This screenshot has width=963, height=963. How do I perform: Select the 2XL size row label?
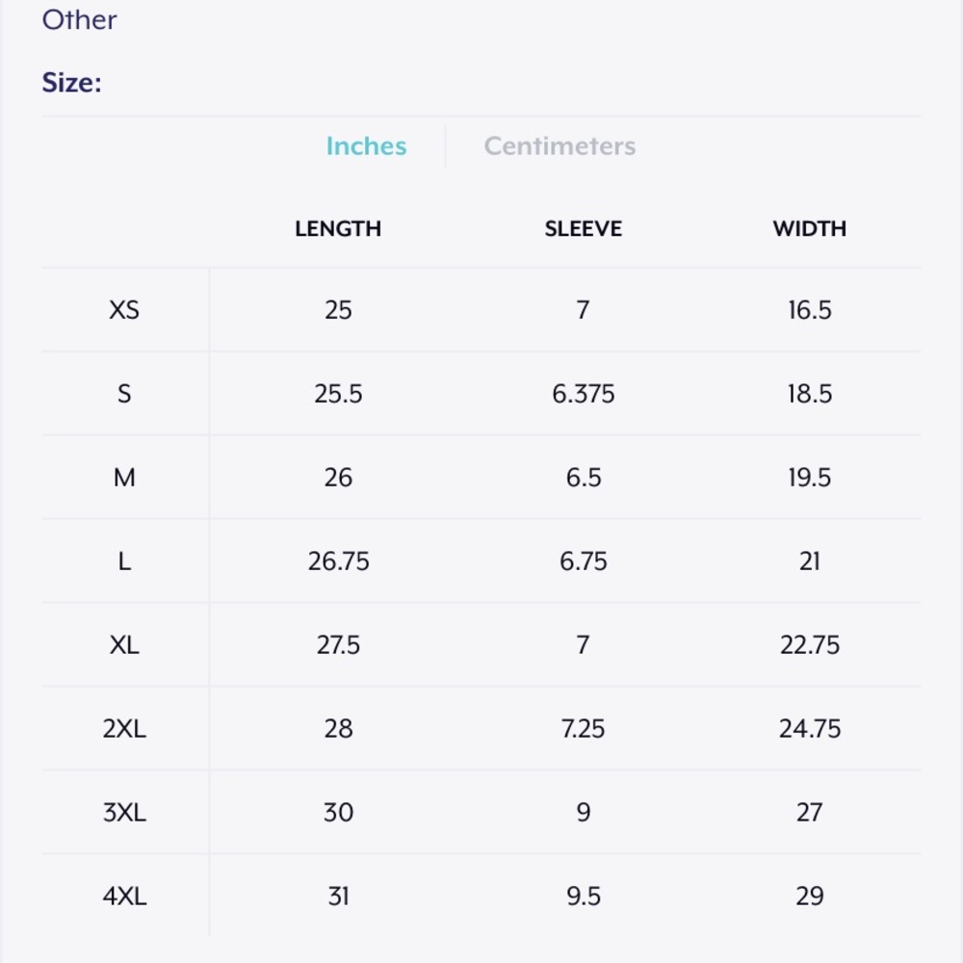[124, 728]
